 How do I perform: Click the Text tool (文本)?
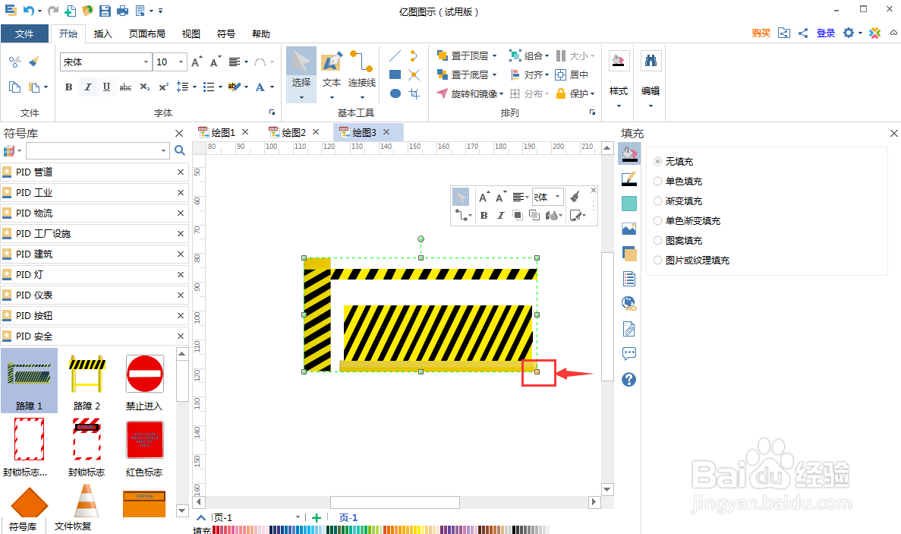click(x=332, y=75)
